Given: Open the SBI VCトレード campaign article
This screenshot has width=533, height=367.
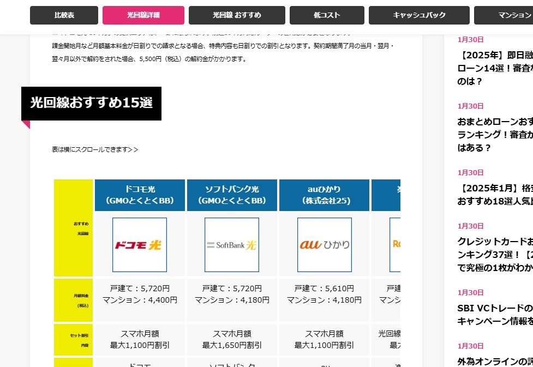Looking at the screenshot, I should pyautogui.click(x=495, y=314).
